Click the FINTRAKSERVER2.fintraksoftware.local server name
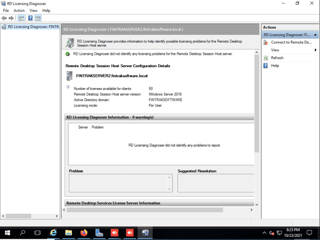The width and height of the screenshot is (320, 240). [x=112, y=76]
